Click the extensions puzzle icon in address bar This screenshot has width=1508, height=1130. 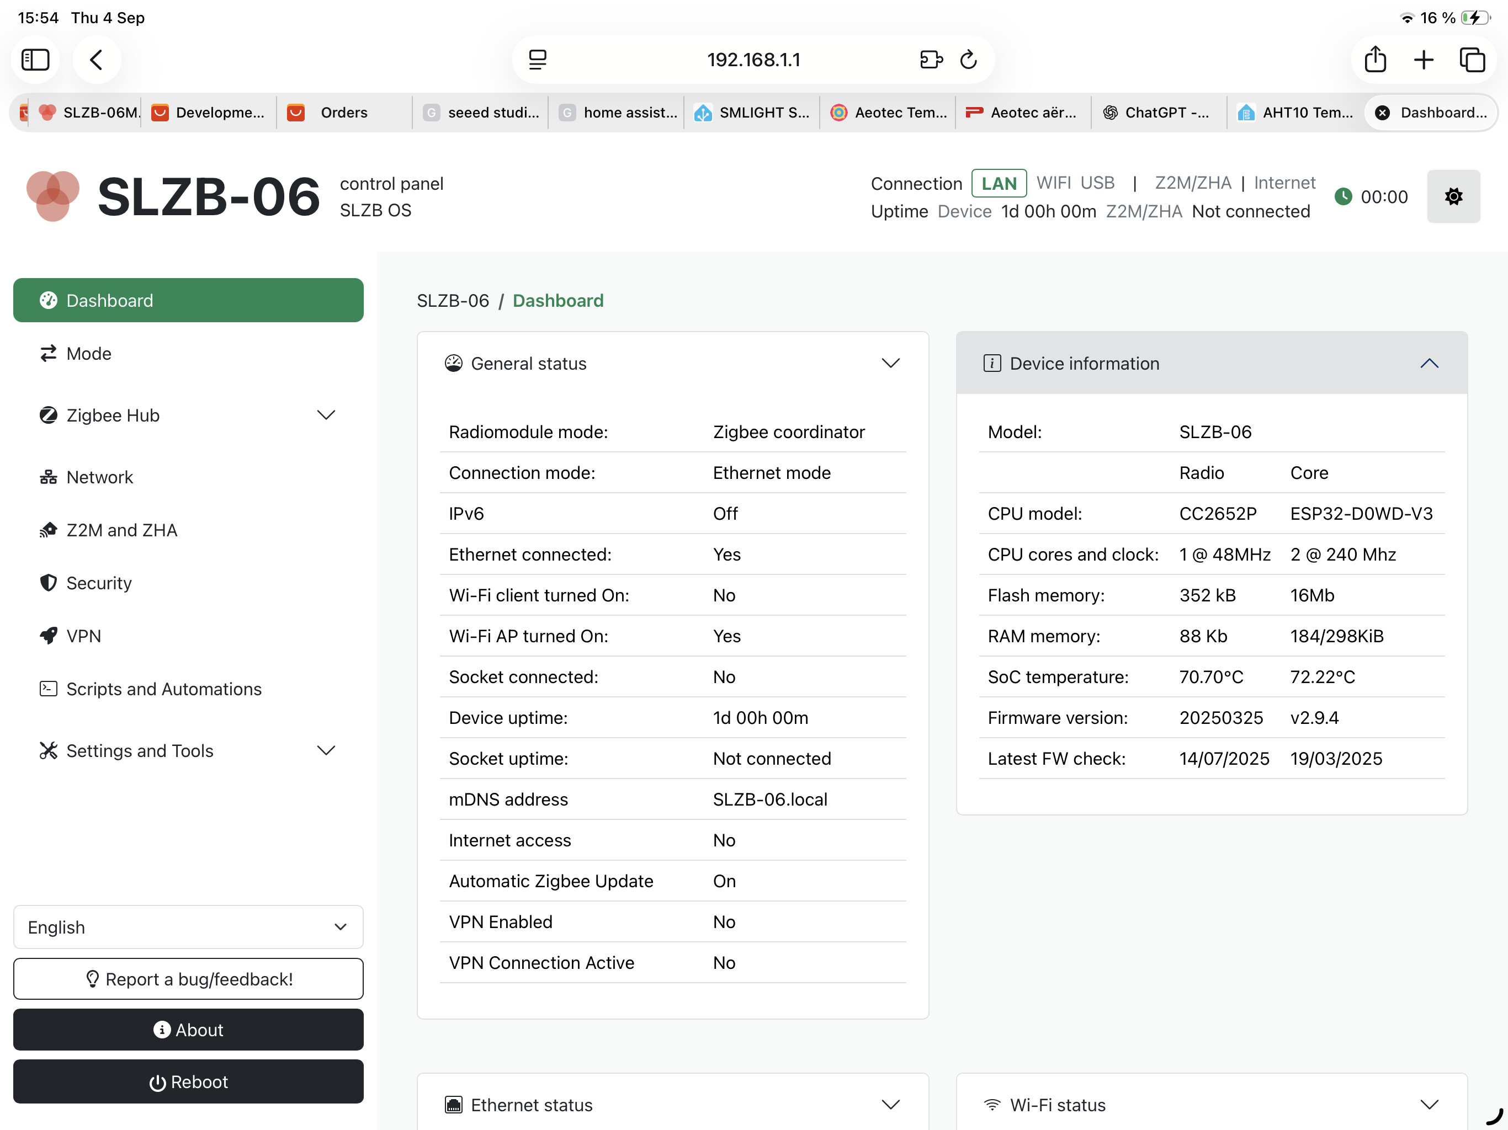point(931,60)
